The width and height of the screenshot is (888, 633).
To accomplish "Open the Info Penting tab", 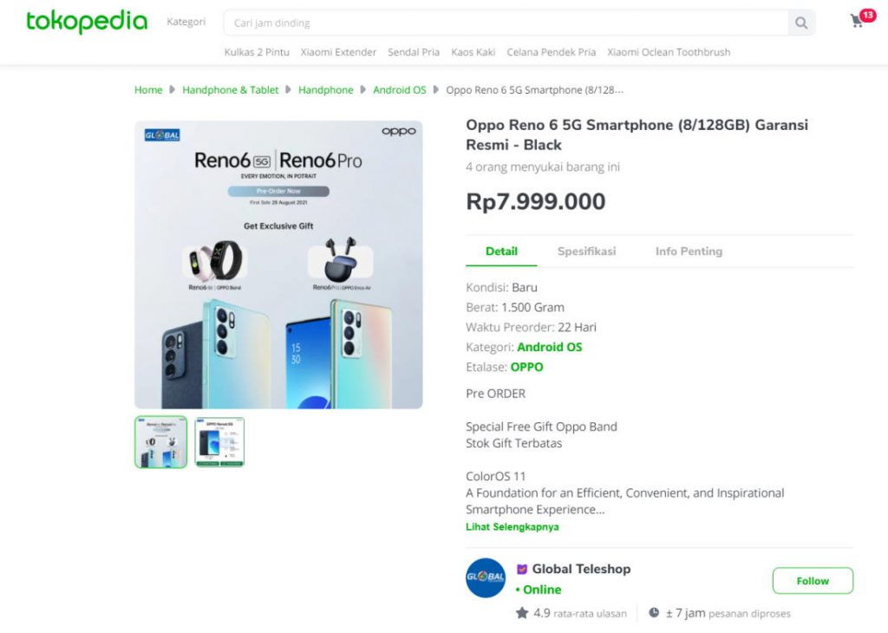I will [689, 251].
